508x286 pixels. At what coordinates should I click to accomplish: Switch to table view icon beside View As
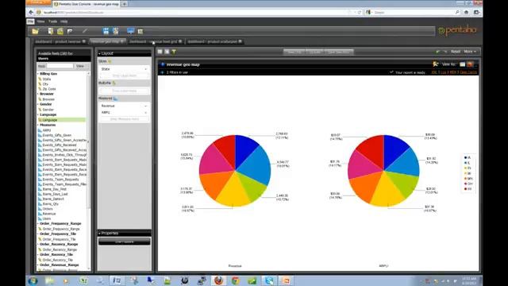tap(462, 64)
